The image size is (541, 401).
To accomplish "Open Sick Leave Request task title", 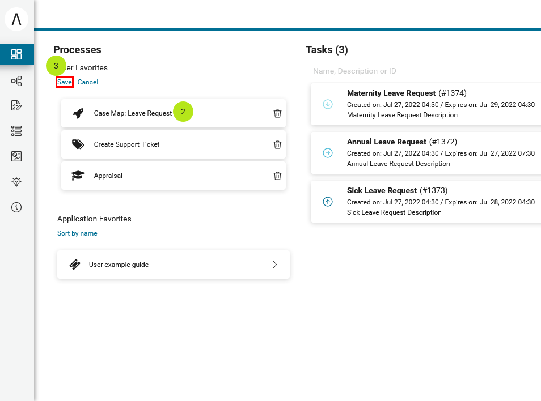I will pyautogui.click(x=382, y=190).
